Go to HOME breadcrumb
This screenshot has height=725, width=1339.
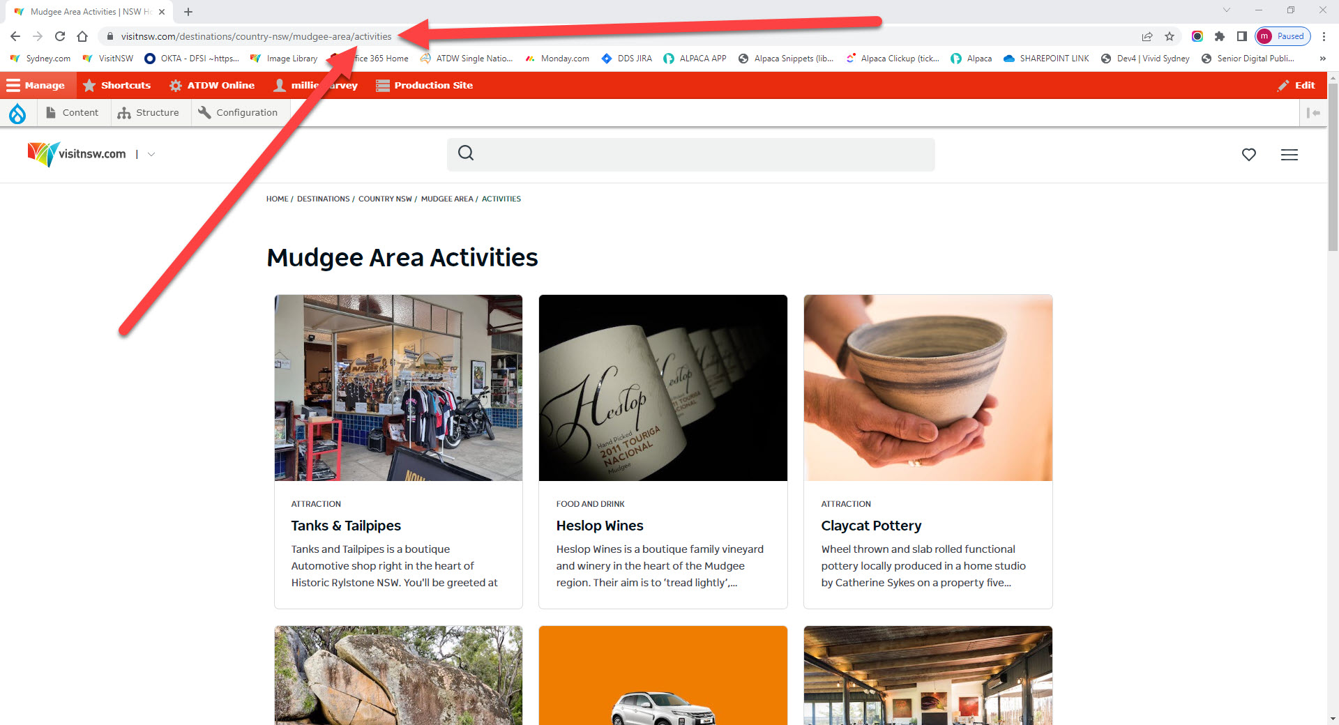click(277, 199)
